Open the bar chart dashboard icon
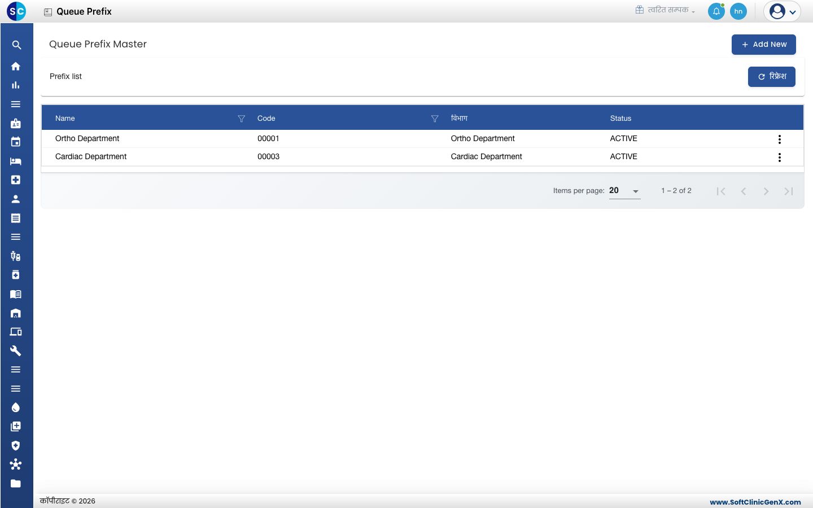The width and height of the screenshot is (813, 508). pos(16,85)
